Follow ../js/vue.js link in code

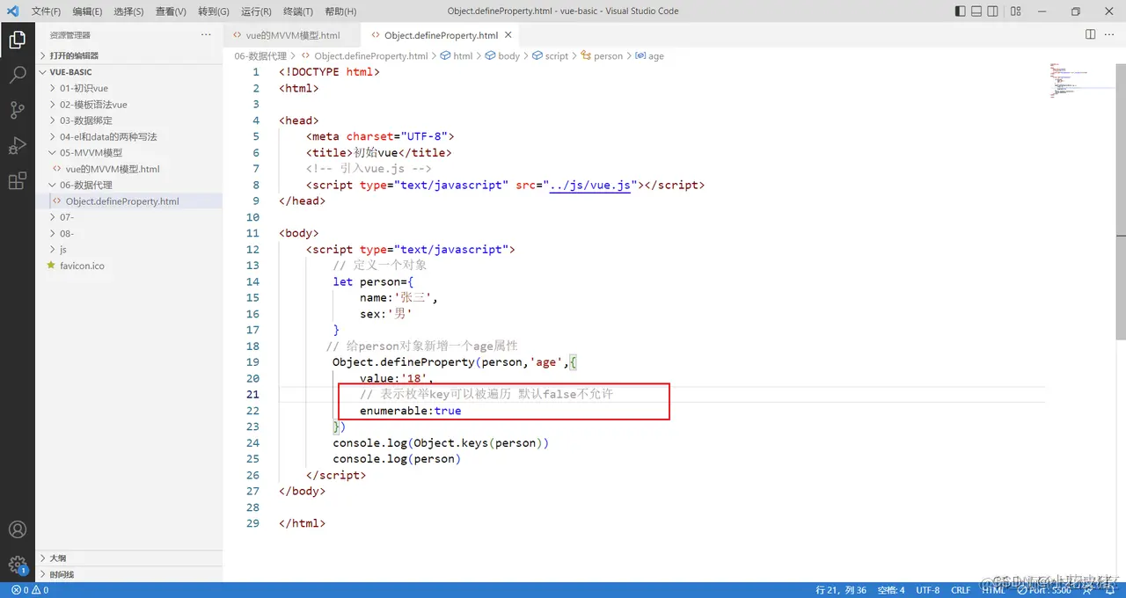pos(589,185)
